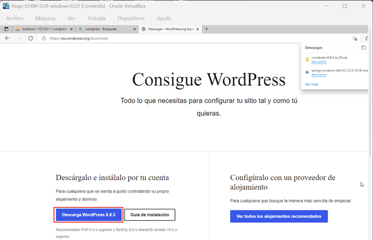Click the wordpress zip file icon

point(307,59)
